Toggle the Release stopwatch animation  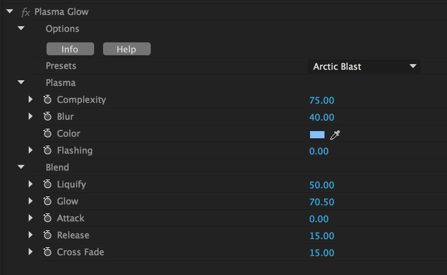point(48,235)
